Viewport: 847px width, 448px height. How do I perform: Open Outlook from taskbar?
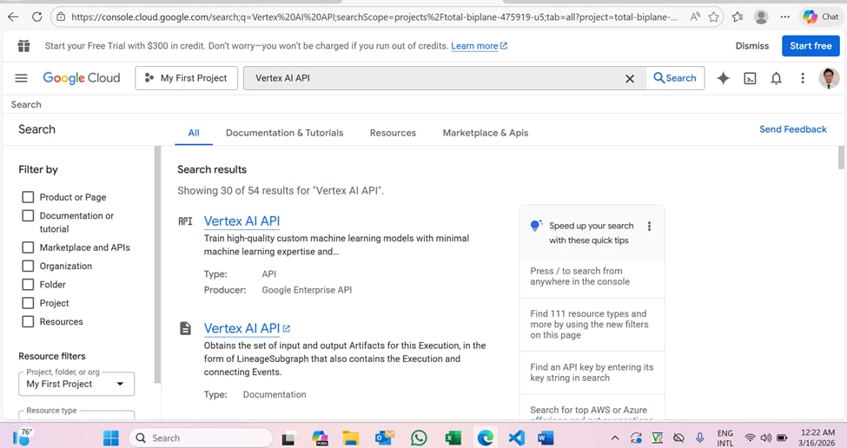[x=384, y=438]
